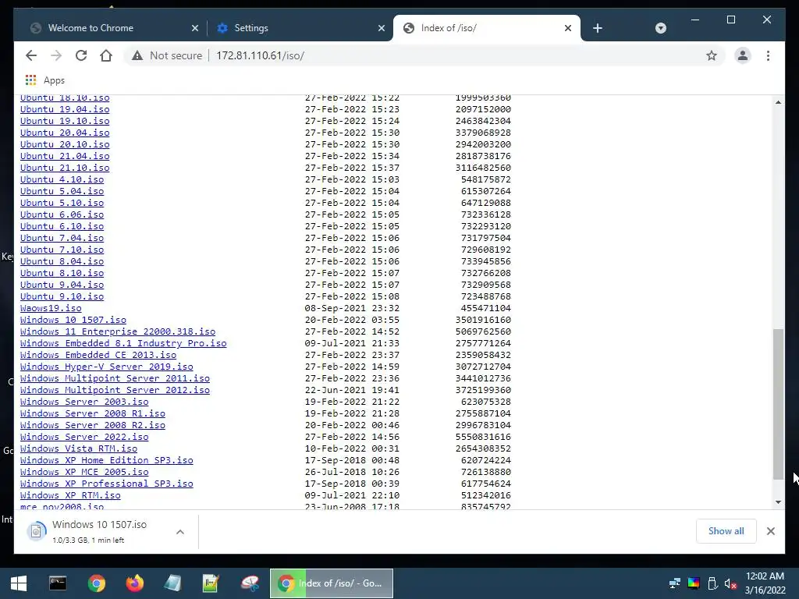Open Windows Embedded 8.1 Industry Pro.iso

123,343
